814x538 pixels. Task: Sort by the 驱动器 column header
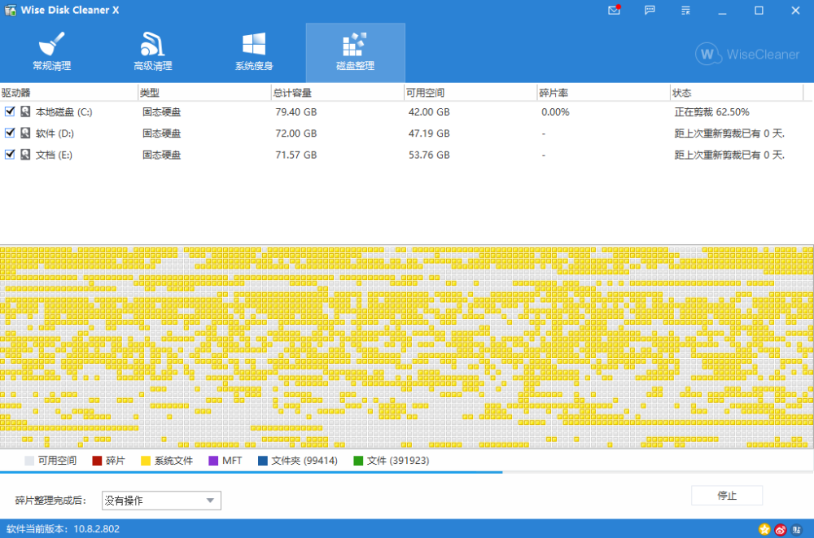click(x=68, y=93)
